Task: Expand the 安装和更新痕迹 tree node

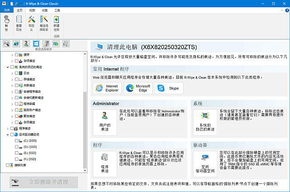Action: tap(12, 98)
